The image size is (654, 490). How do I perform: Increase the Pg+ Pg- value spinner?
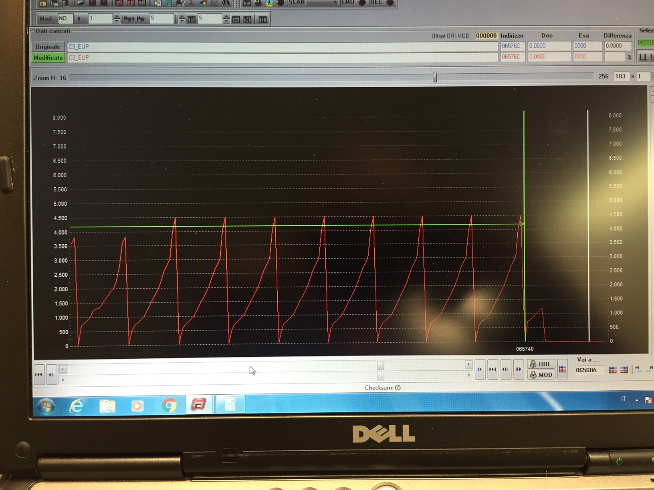click(182, 16)
